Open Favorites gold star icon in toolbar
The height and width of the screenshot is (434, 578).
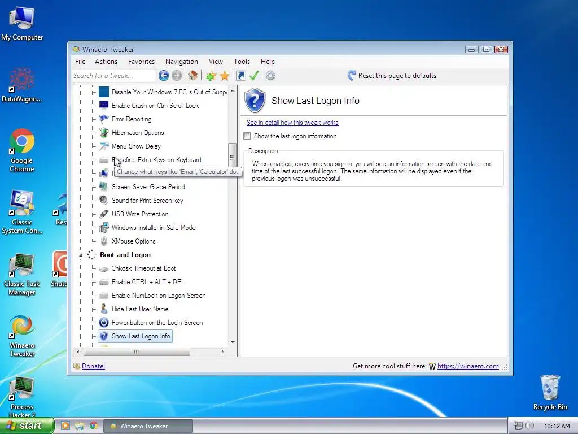(225, 76)
